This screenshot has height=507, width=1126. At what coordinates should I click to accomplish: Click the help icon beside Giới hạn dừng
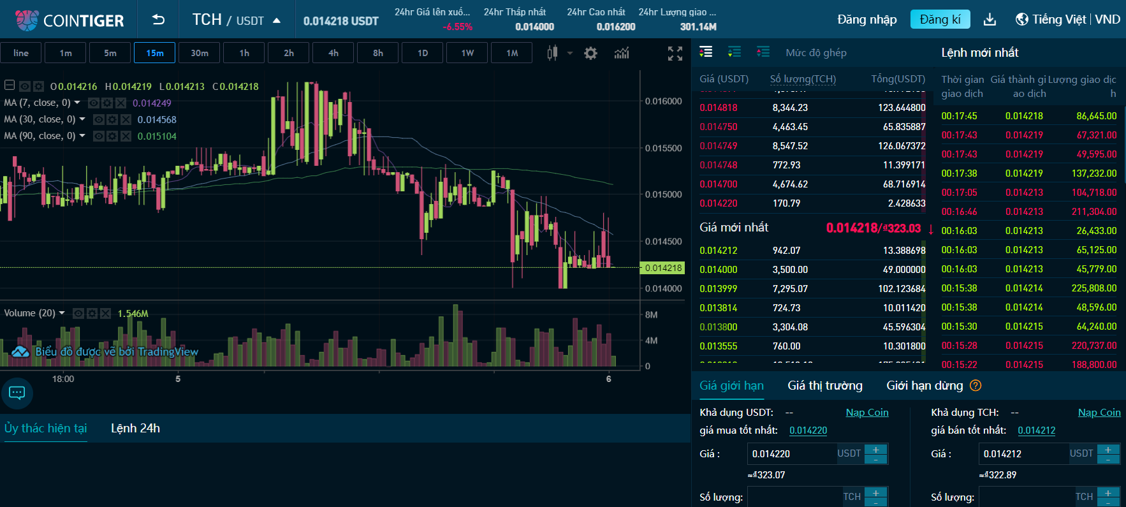click(976, 385)
